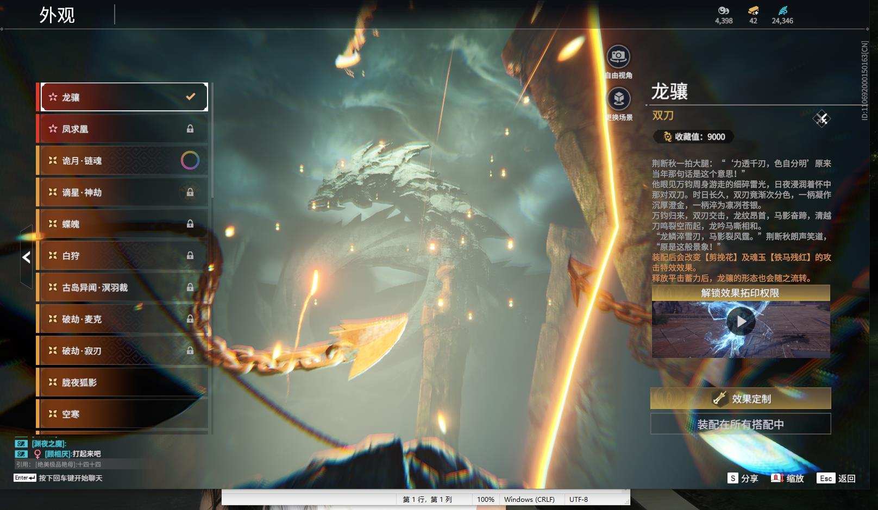Click the lock icon on 破劫·麦克

click(x=190, y=319)
